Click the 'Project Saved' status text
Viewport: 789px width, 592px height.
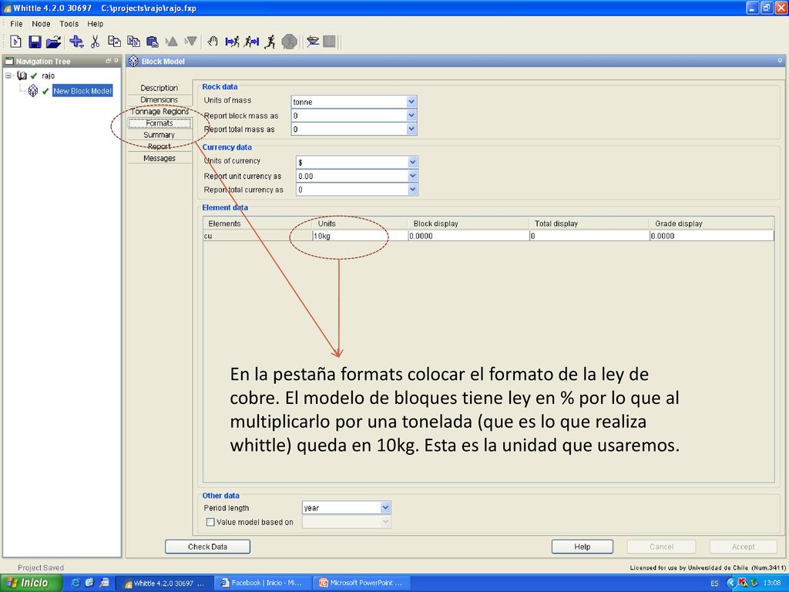click(x=41, y=568)
